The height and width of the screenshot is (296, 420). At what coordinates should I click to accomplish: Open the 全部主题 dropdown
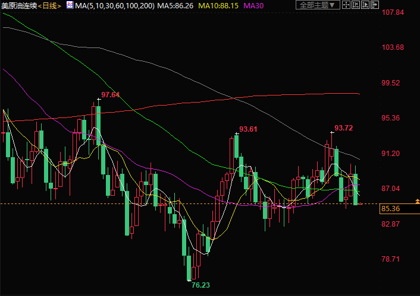click(x=317, y=5)
